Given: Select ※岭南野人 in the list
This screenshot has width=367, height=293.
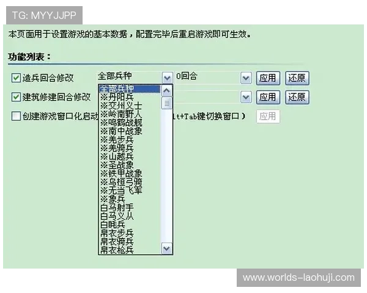Looking at the screenshot, I should (130, 114).
